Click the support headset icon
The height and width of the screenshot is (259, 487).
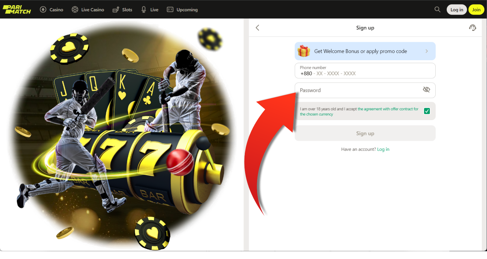pyautogui.click(x=472, y=28)
